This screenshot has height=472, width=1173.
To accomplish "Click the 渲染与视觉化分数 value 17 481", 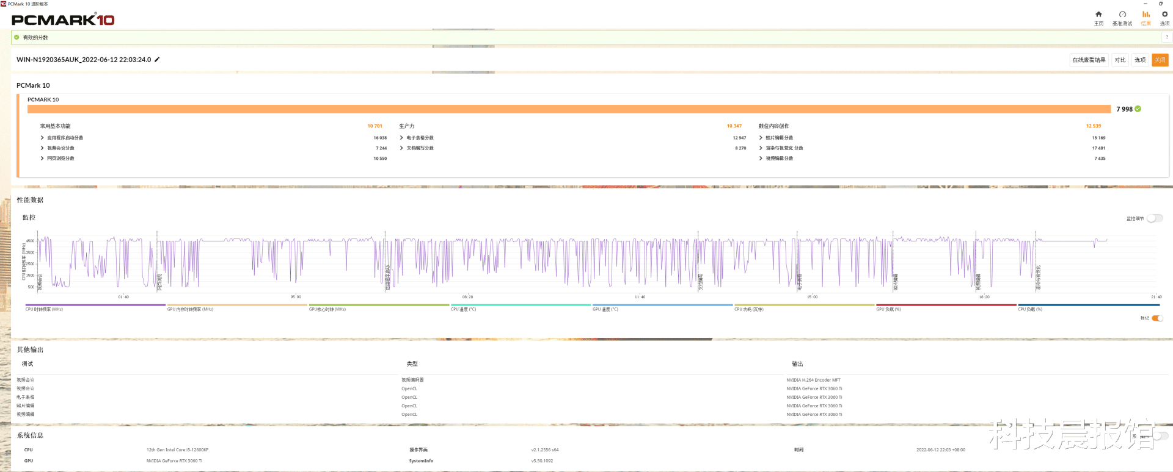I will pyautogui.click(x=1098, y=148).
